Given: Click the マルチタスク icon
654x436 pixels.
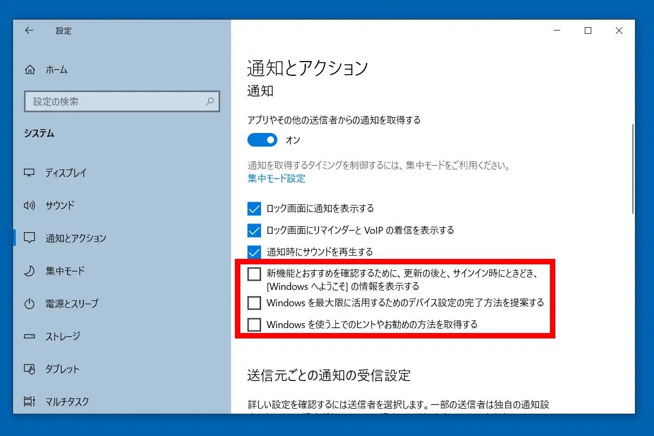Looking at the screenshot, I should tap(29, 402).
